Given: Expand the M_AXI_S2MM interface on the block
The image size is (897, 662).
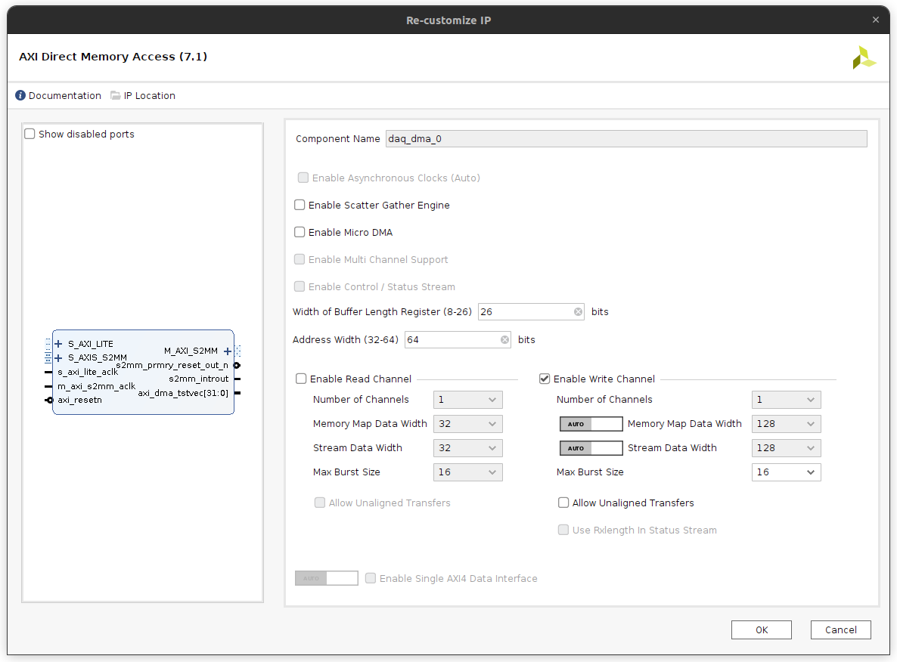Looking at the screenshot, I should 228,351.
